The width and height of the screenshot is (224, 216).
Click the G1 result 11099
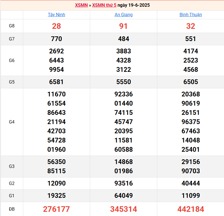click(190, 196)
